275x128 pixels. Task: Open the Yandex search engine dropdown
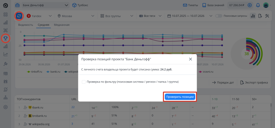(x=39, y=16)
